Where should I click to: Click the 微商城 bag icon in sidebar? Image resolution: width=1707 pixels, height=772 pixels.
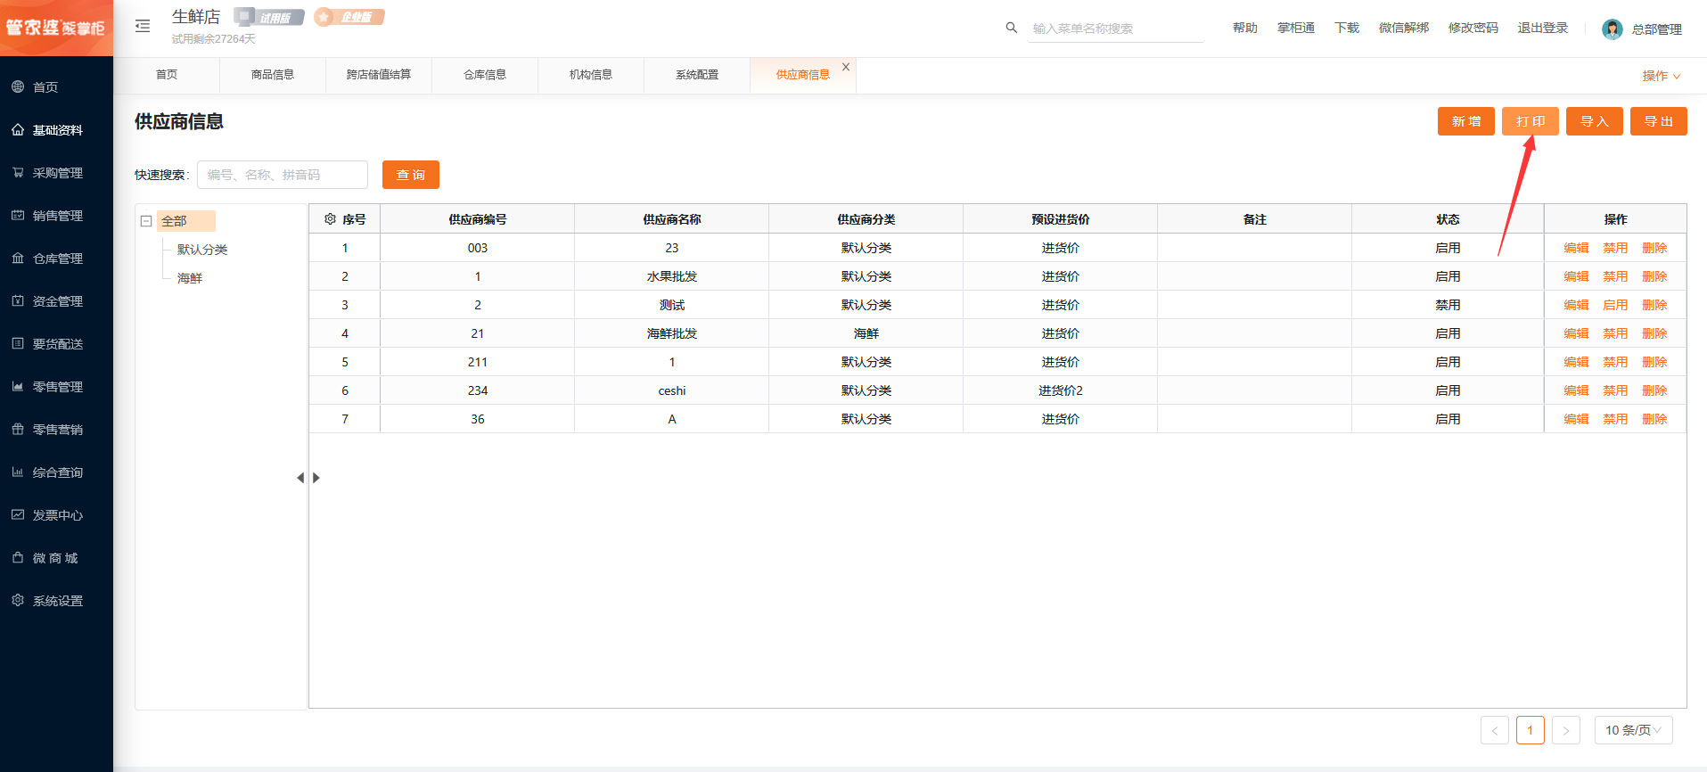[x=18, y=557]
